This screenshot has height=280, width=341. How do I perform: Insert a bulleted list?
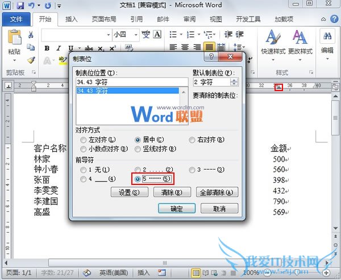pos(173,34)
